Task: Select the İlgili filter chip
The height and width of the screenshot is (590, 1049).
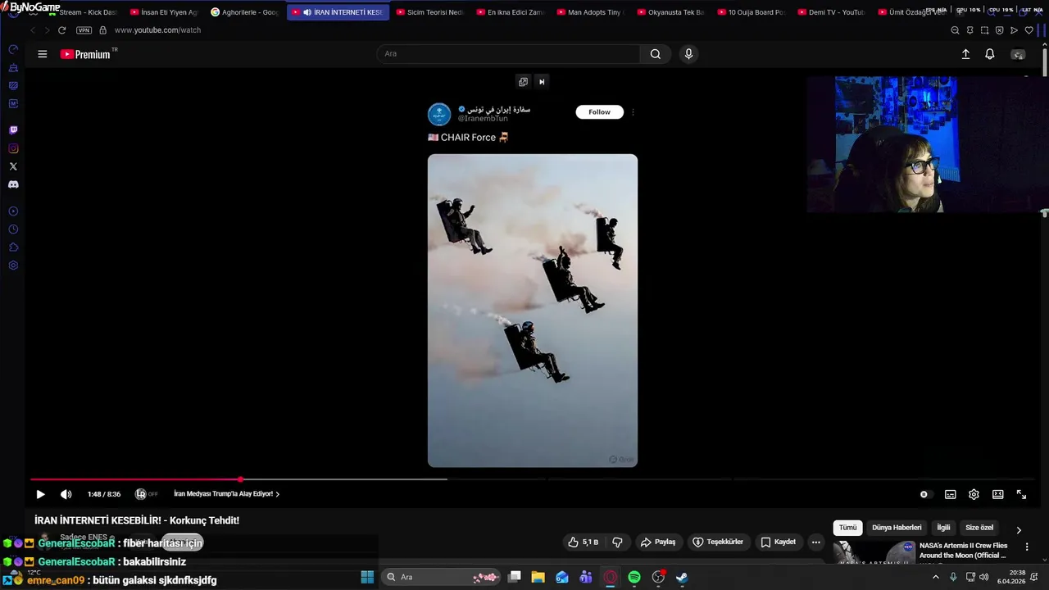Action: coord(943,528)
